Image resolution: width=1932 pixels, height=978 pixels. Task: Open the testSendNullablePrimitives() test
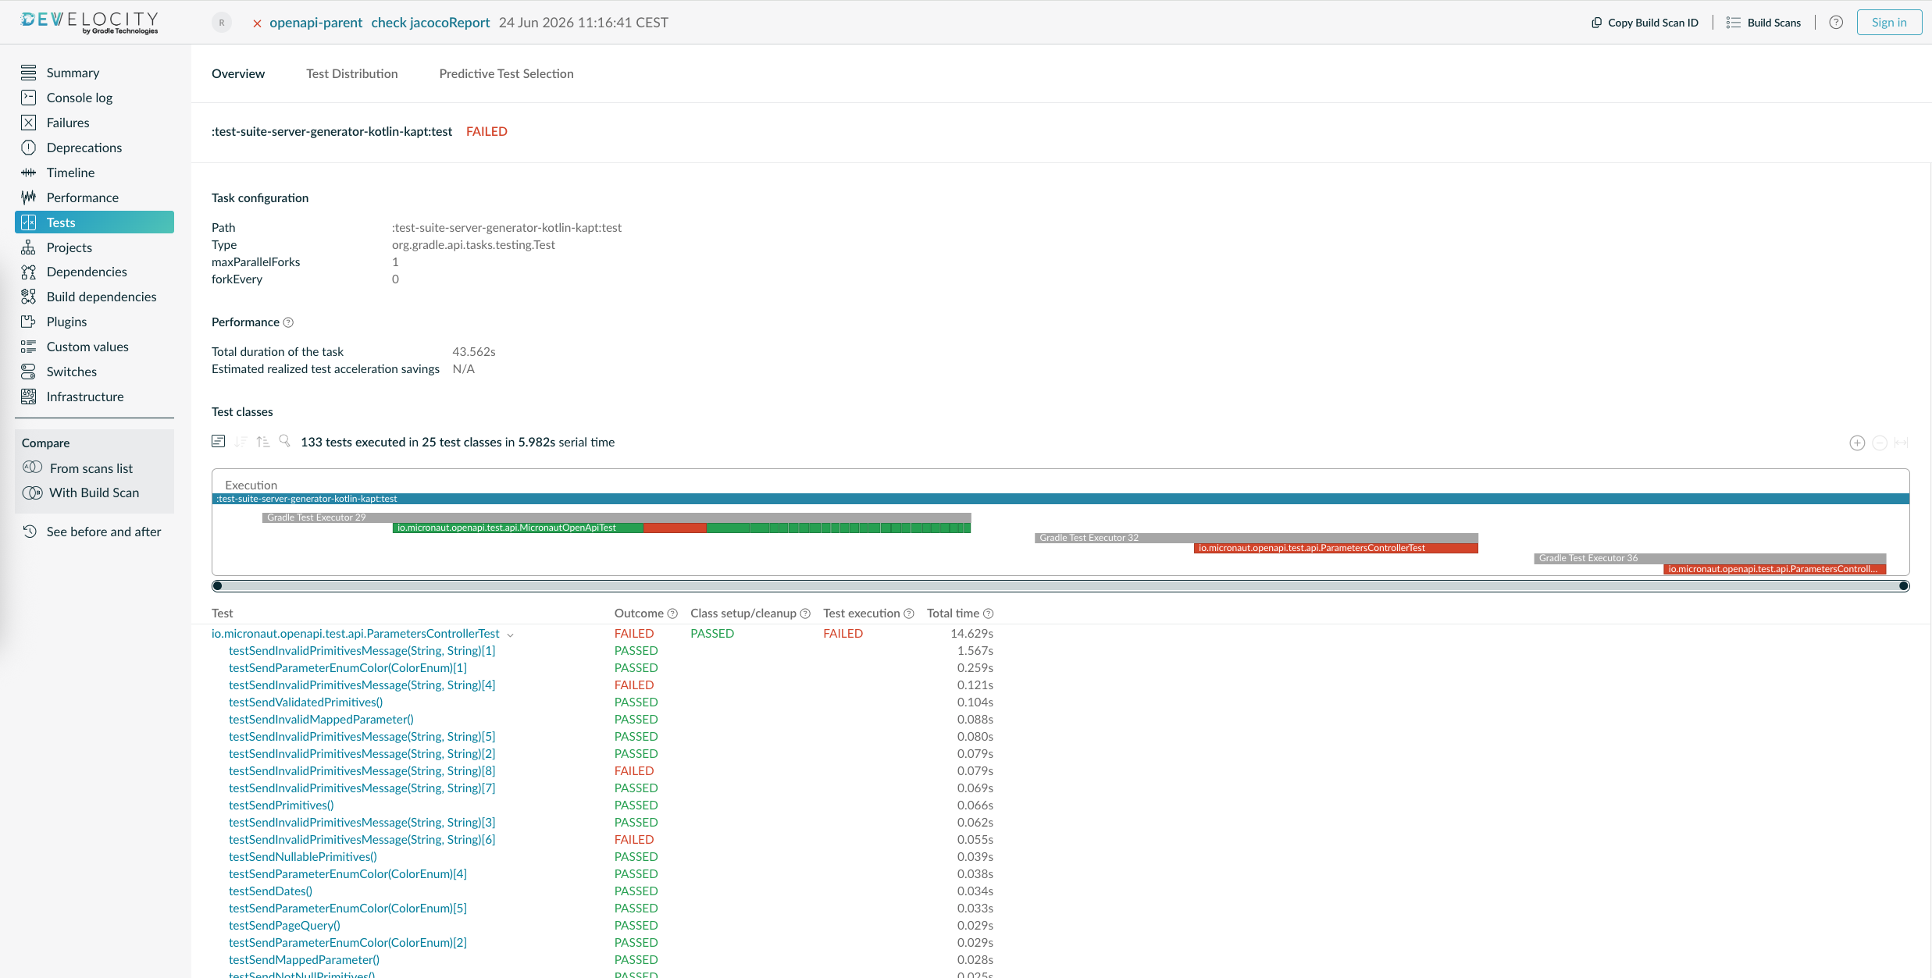tap(302, 857)
